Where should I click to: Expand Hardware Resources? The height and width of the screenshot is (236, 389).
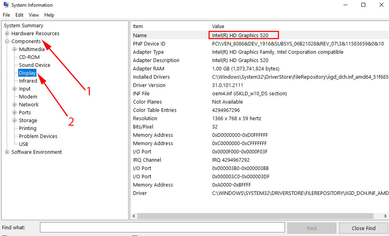pos(6,33)
